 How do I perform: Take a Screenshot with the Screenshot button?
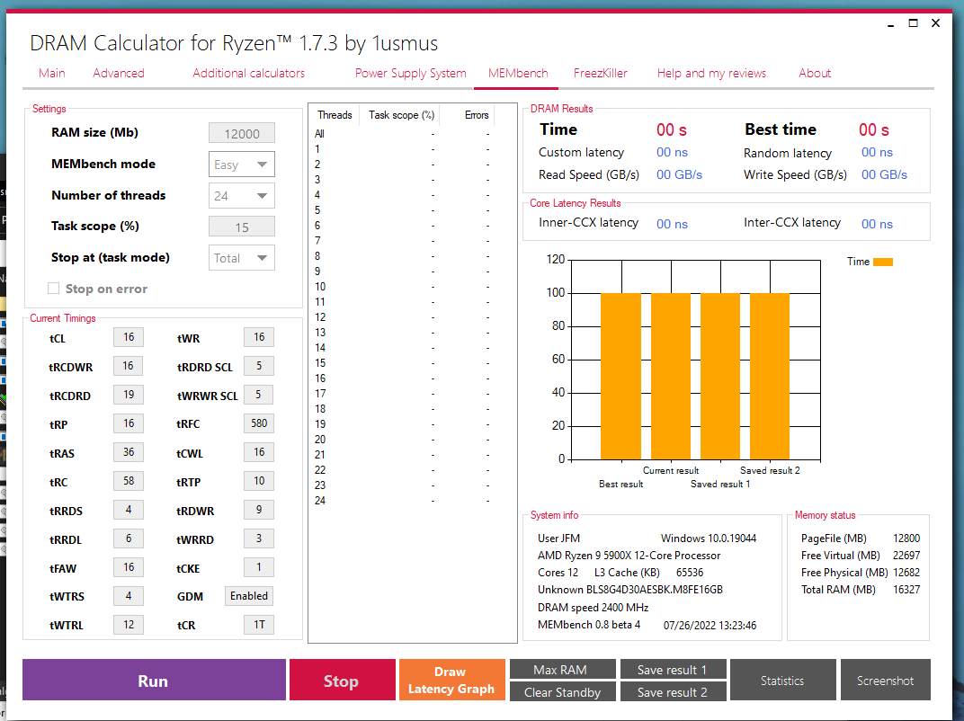(885, 680)
